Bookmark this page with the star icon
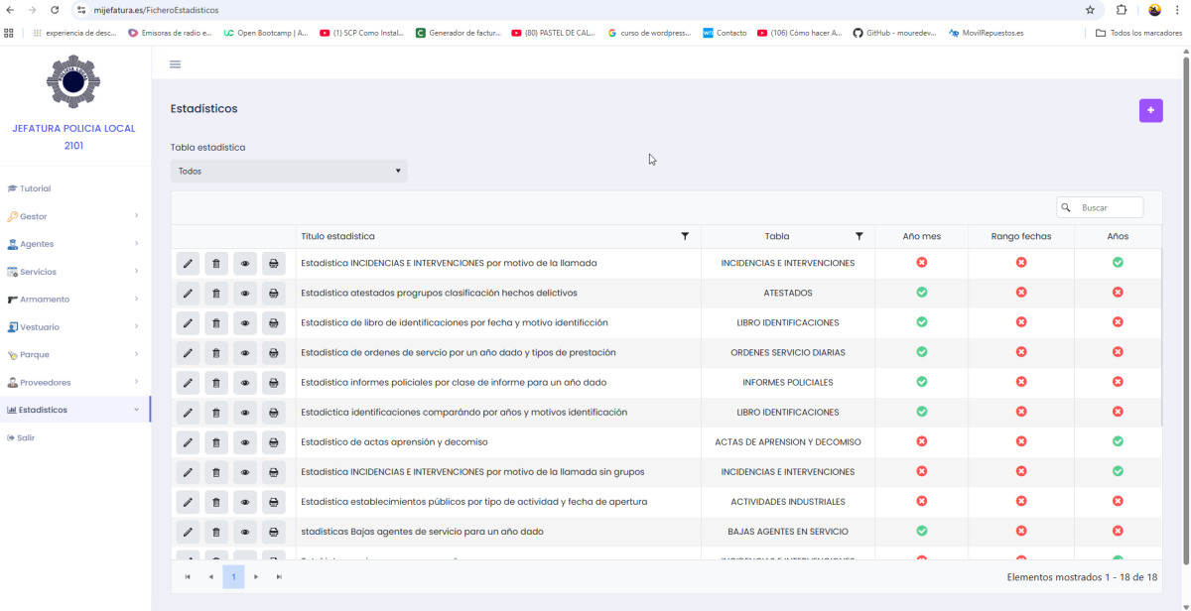1191x611 pixels. [1090, 10]
